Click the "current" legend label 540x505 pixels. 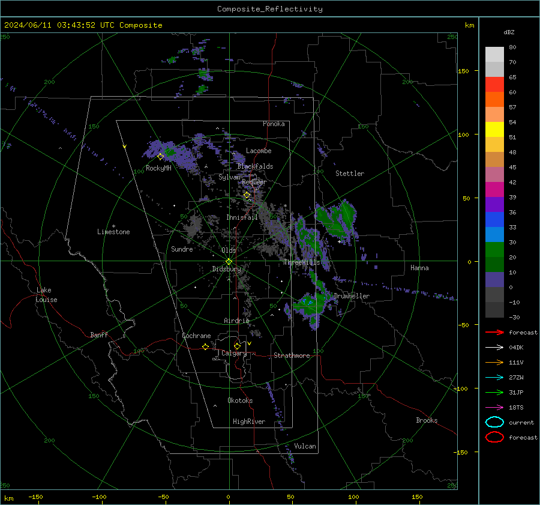tap(521, 422)
